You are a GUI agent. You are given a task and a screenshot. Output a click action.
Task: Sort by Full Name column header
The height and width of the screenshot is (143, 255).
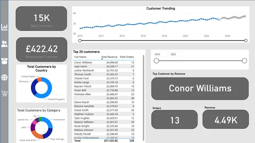tap(80, 57)
